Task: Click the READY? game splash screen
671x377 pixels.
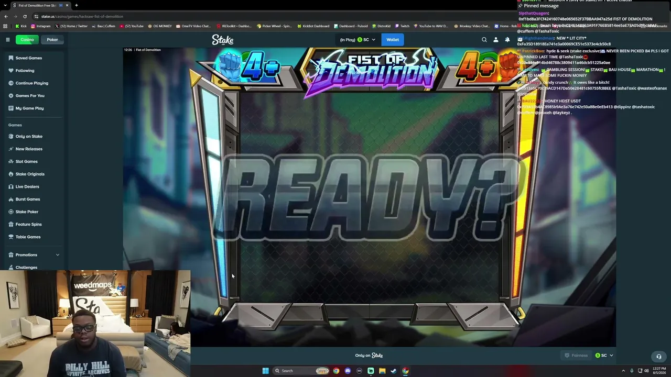Action: (369, 197)
